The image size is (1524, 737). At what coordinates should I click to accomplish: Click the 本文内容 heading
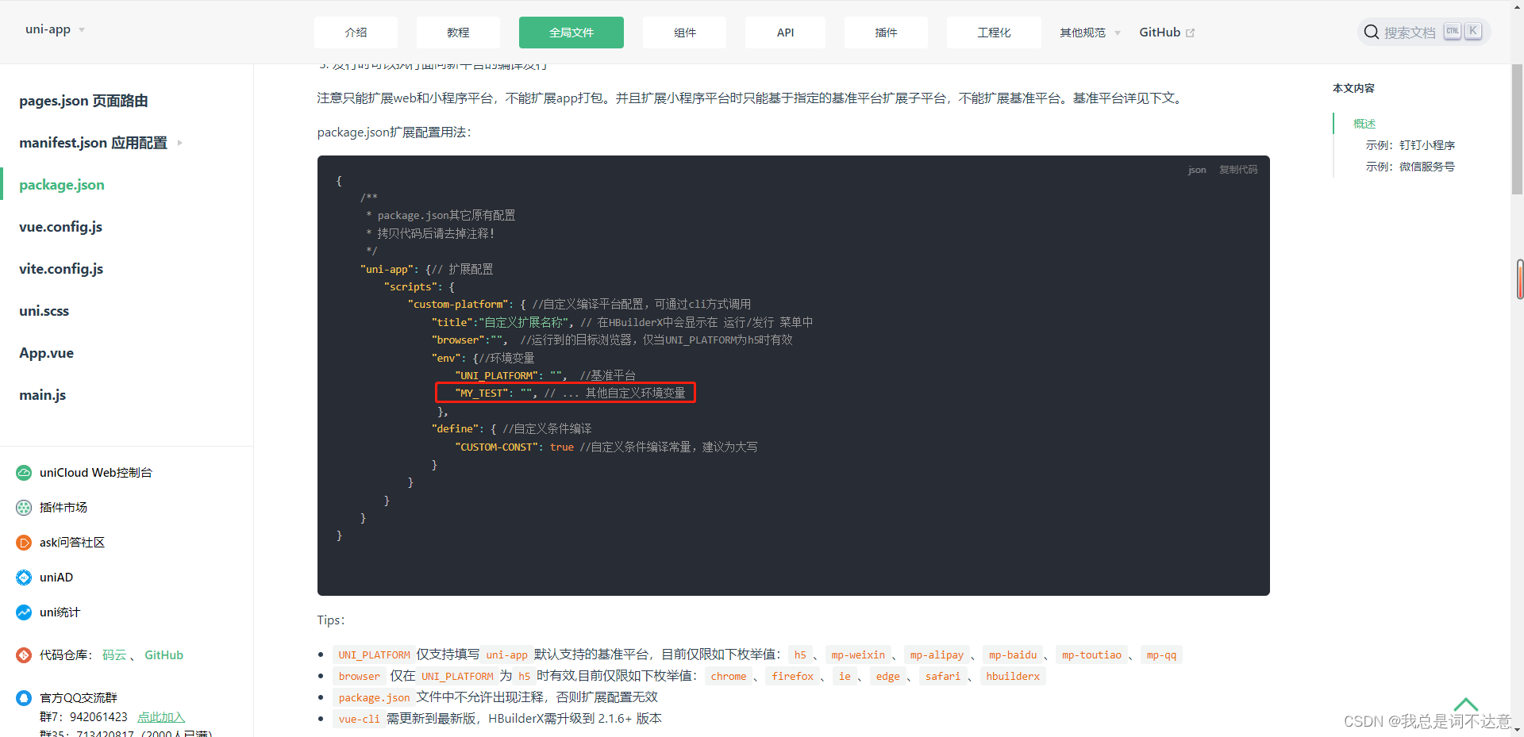click(x=1353, y=88)
